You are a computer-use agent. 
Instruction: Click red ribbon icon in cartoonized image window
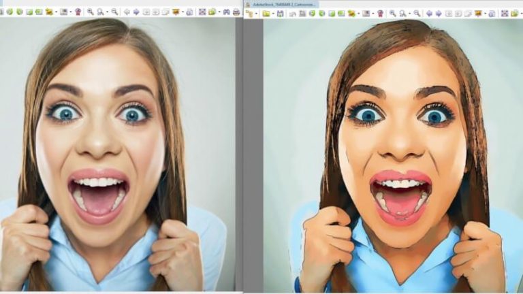(x=380, y=14)
